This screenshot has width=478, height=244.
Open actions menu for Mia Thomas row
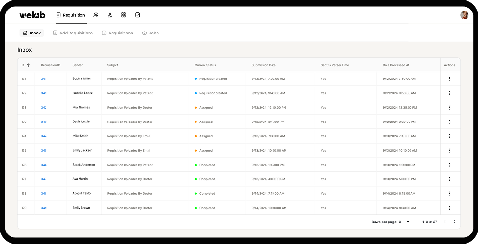point(449,108)
